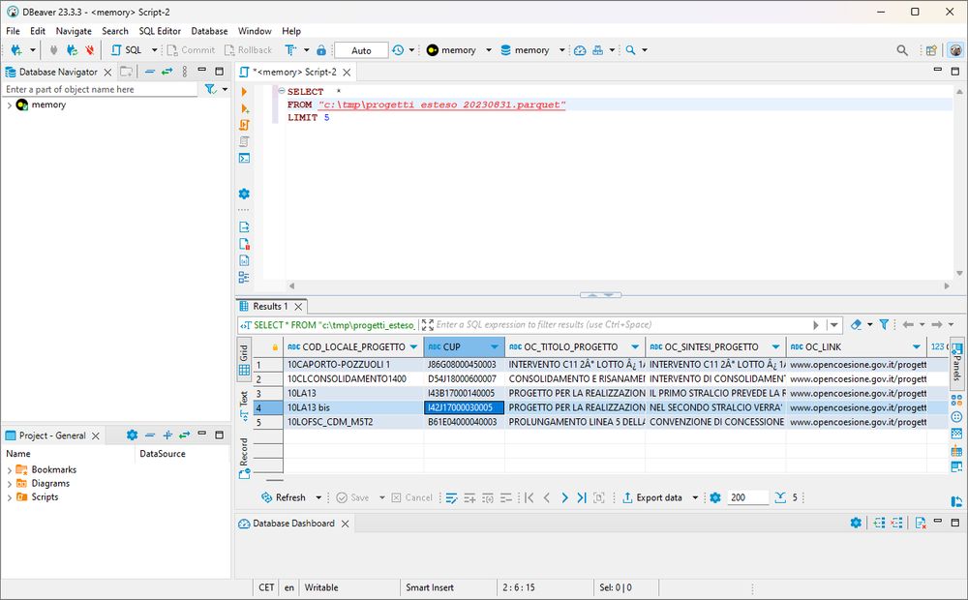Open the File menu

pos(13,31)
